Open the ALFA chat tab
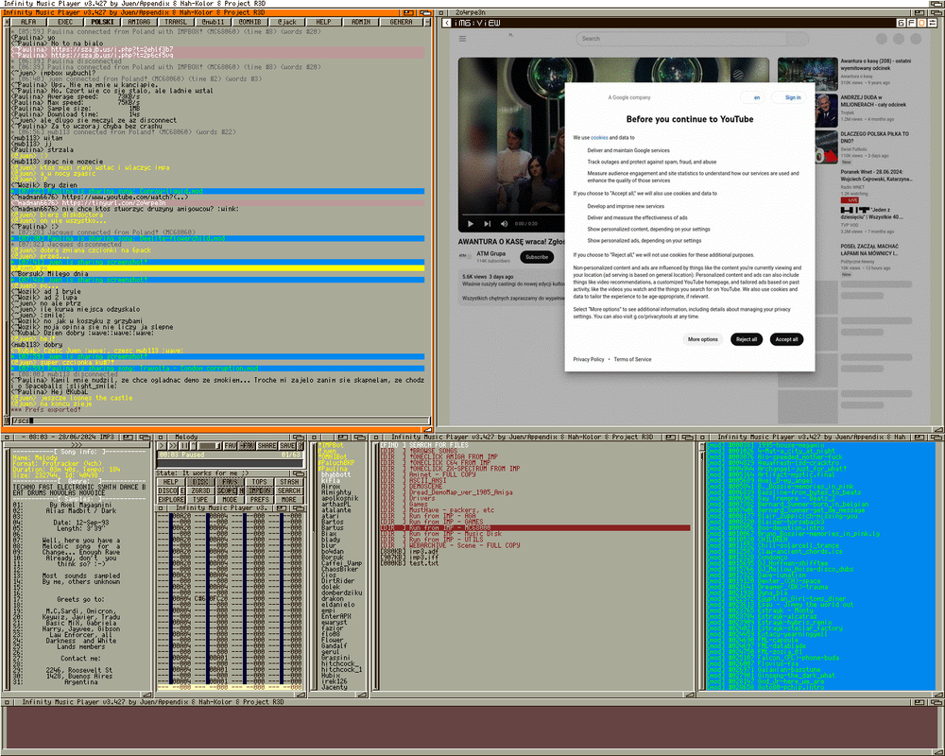The width and height of the screenshot is (945, 756). click(x=28, y=22)
